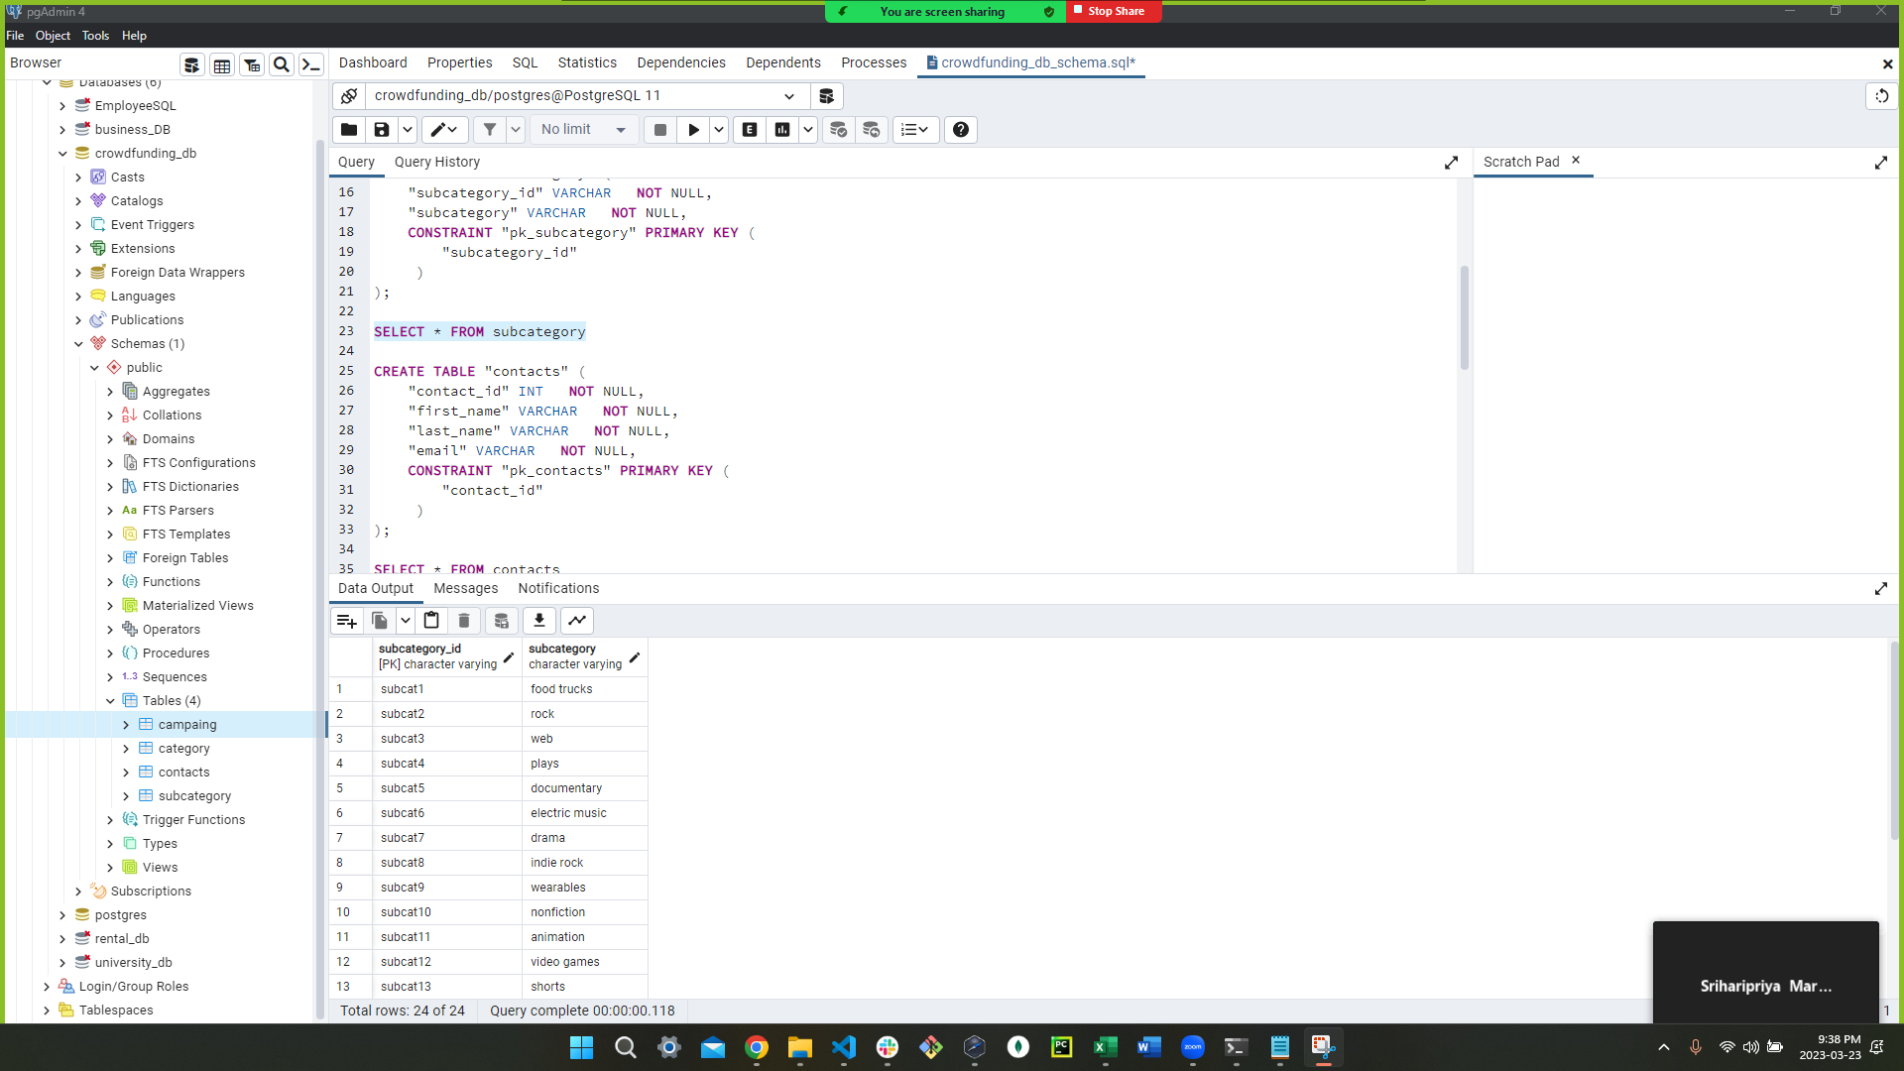Download the query results as CSV
The width and height of the screenshot is (1904, 1071).
(x=538, y=620)
